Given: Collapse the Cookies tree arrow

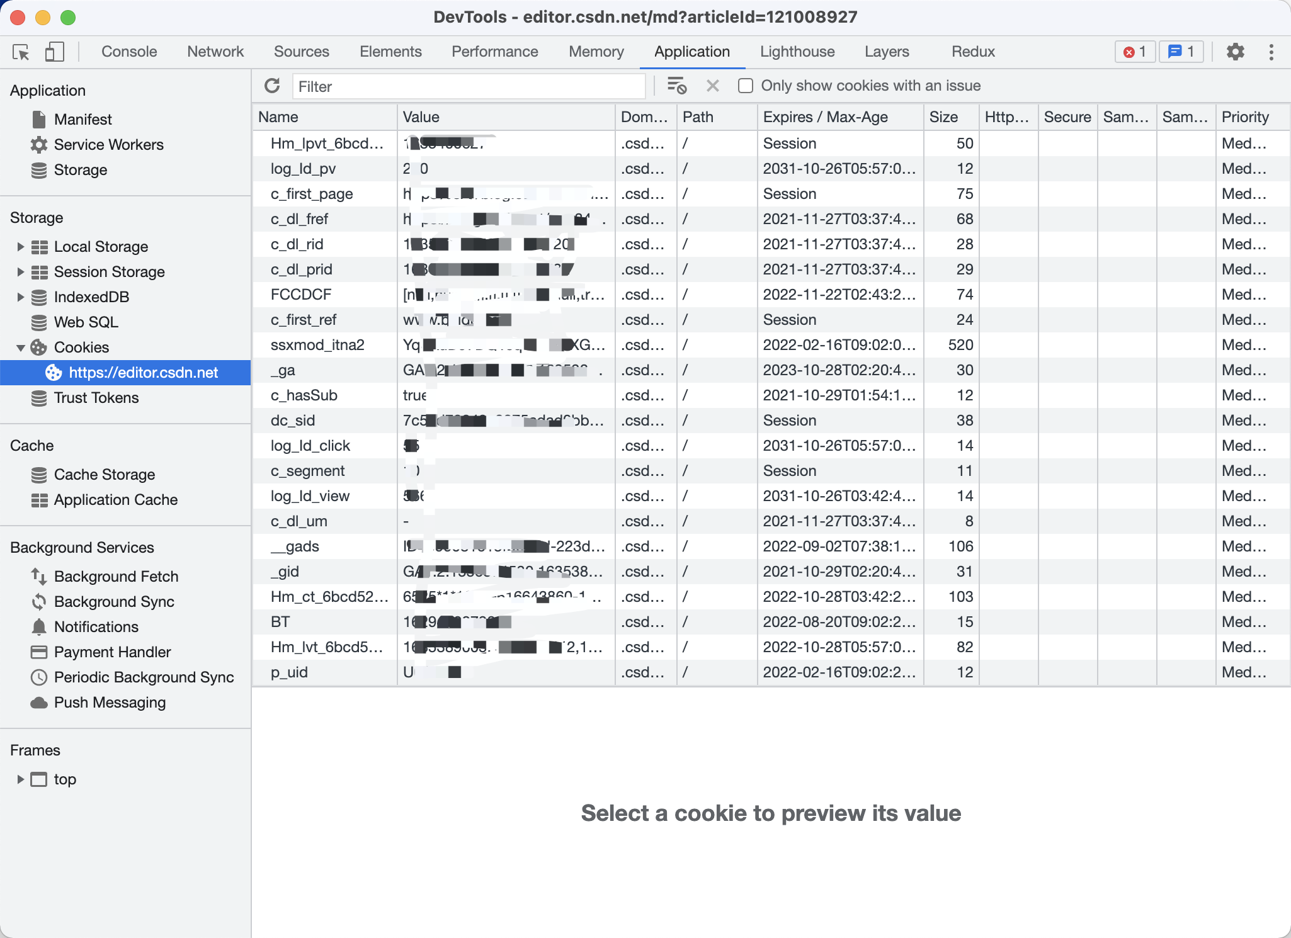Looking at the screenshot, I should (20, 347).
